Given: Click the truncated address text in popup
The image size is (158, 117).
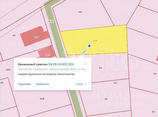Looking at the screenshot, I should tap(52, 69).
